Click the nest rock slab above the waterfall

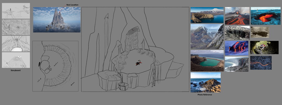(x=133, y=31)
